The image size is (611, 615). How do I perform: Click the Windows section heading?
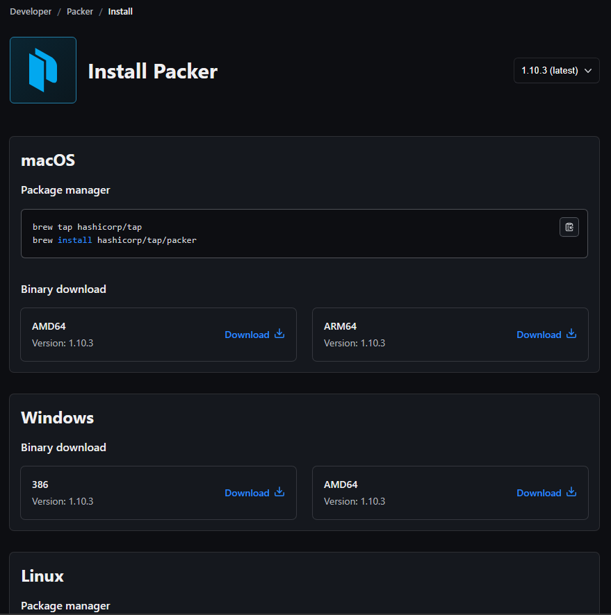click(57, 418)
